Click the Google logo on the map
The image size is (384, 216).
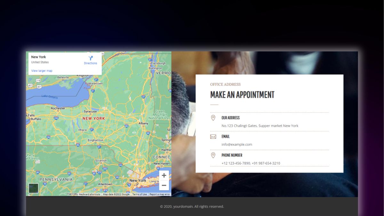point(98,190)
